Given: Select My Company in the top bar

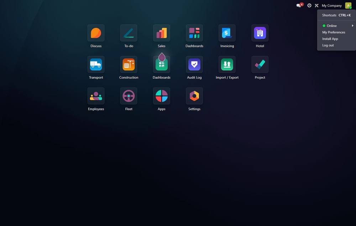Looking at the screenshot, I should click(331, 5).
